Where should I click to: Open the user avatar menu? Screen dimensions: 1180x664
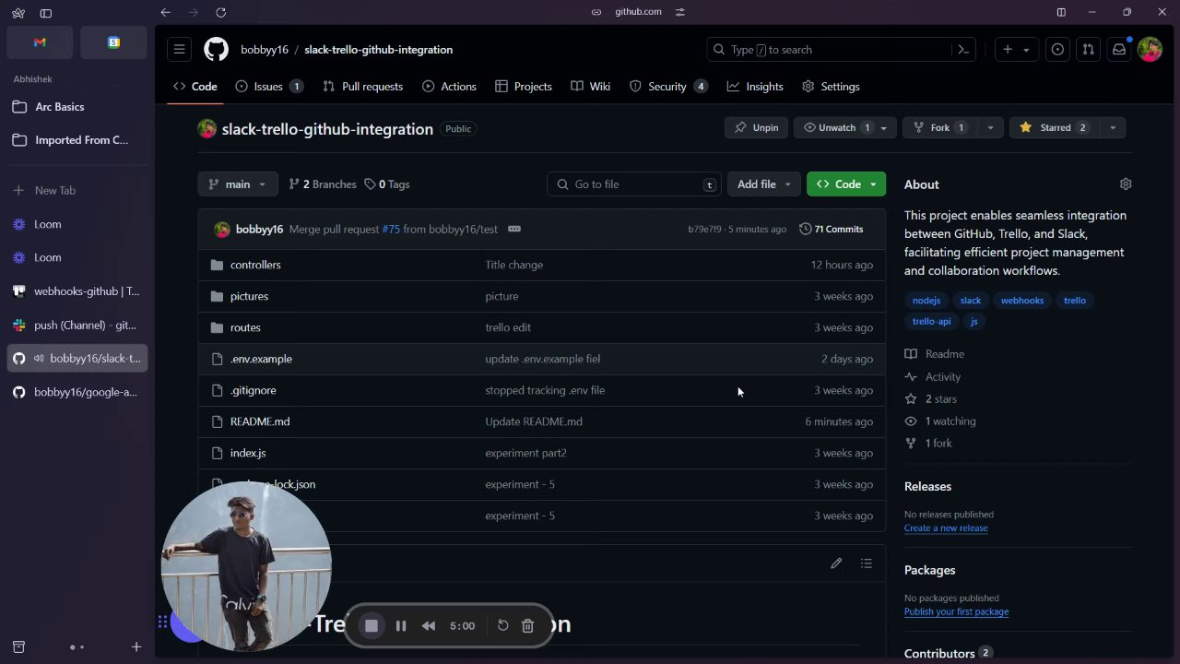1150,50
